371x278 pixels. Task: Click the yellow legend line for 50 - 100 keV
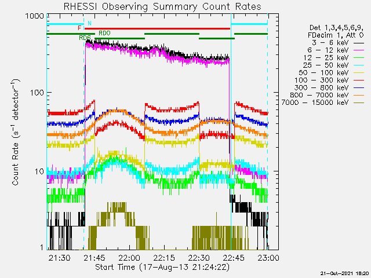point(359,73)
